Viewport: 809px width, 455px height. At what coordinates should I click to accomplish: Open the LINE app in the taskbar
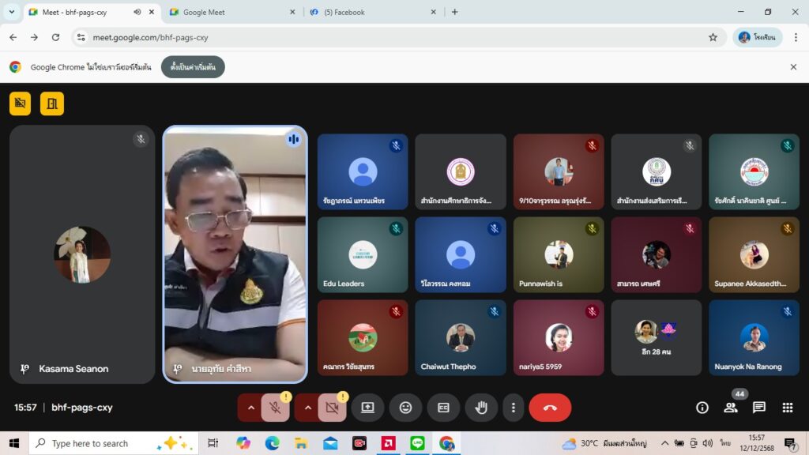(417, 443)
